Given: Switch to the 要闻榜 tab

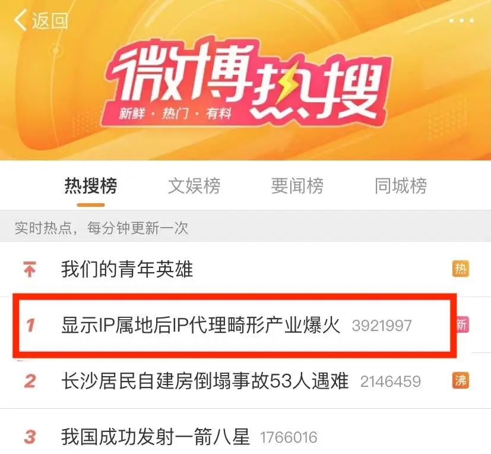Looking at the screenshot, I should coord(297,186).
